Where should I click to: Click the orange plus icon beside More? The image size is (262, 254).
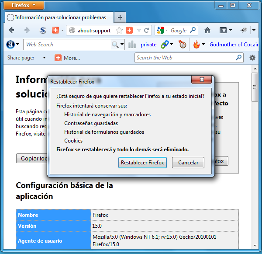tap(58, 58)
